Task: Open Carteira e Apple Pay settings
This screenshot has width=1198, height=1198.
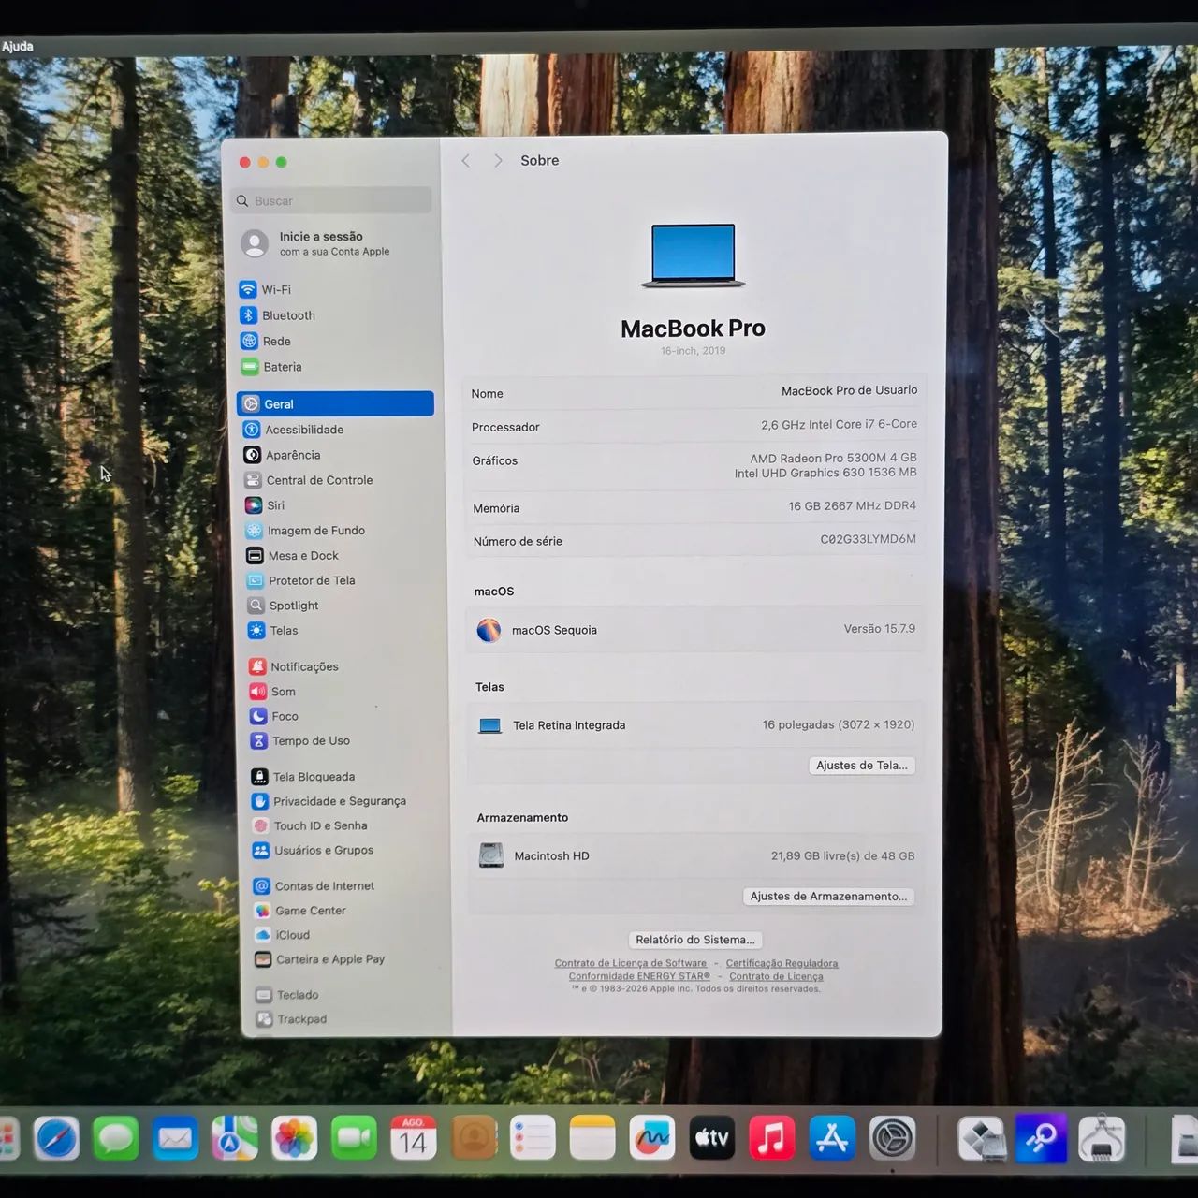Action: tap(319, 959)
